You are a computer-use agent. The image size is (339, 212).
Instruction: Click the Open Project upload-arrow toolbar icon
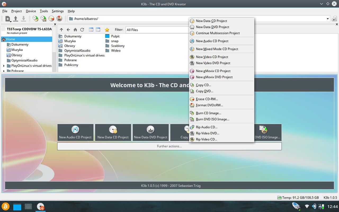(x=16, y=19)
